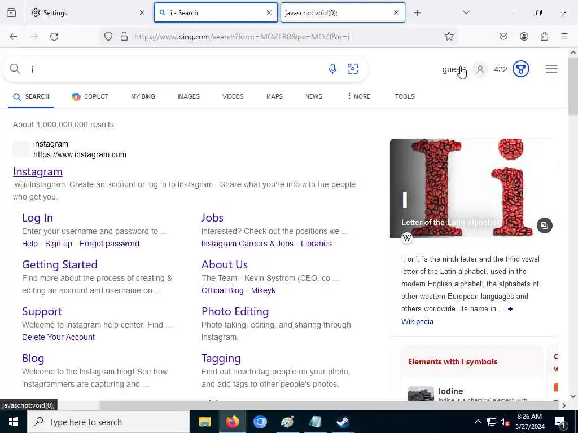
Task: Expand the image gallery icon on the letter I picture
Action: [x=545, y=226]
